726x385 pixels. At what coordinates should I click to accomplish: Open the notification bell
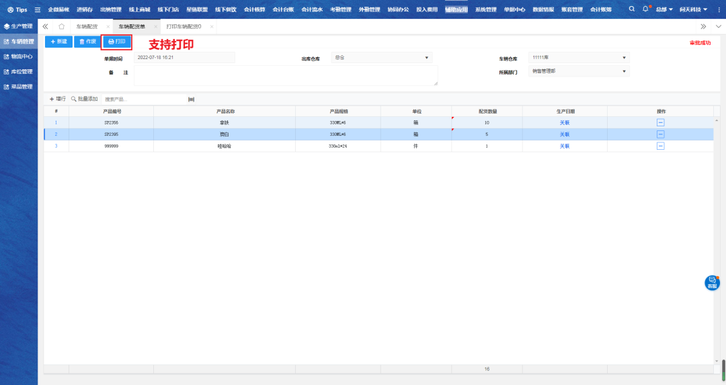(645, 9)
